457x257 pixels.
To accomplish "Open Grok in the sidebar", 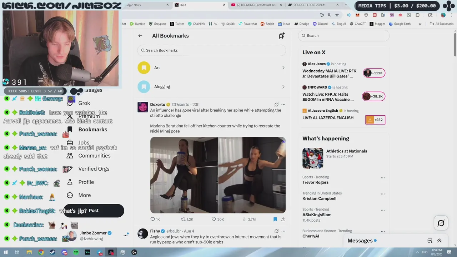I will pyautogui.click(x=84, y=103).
